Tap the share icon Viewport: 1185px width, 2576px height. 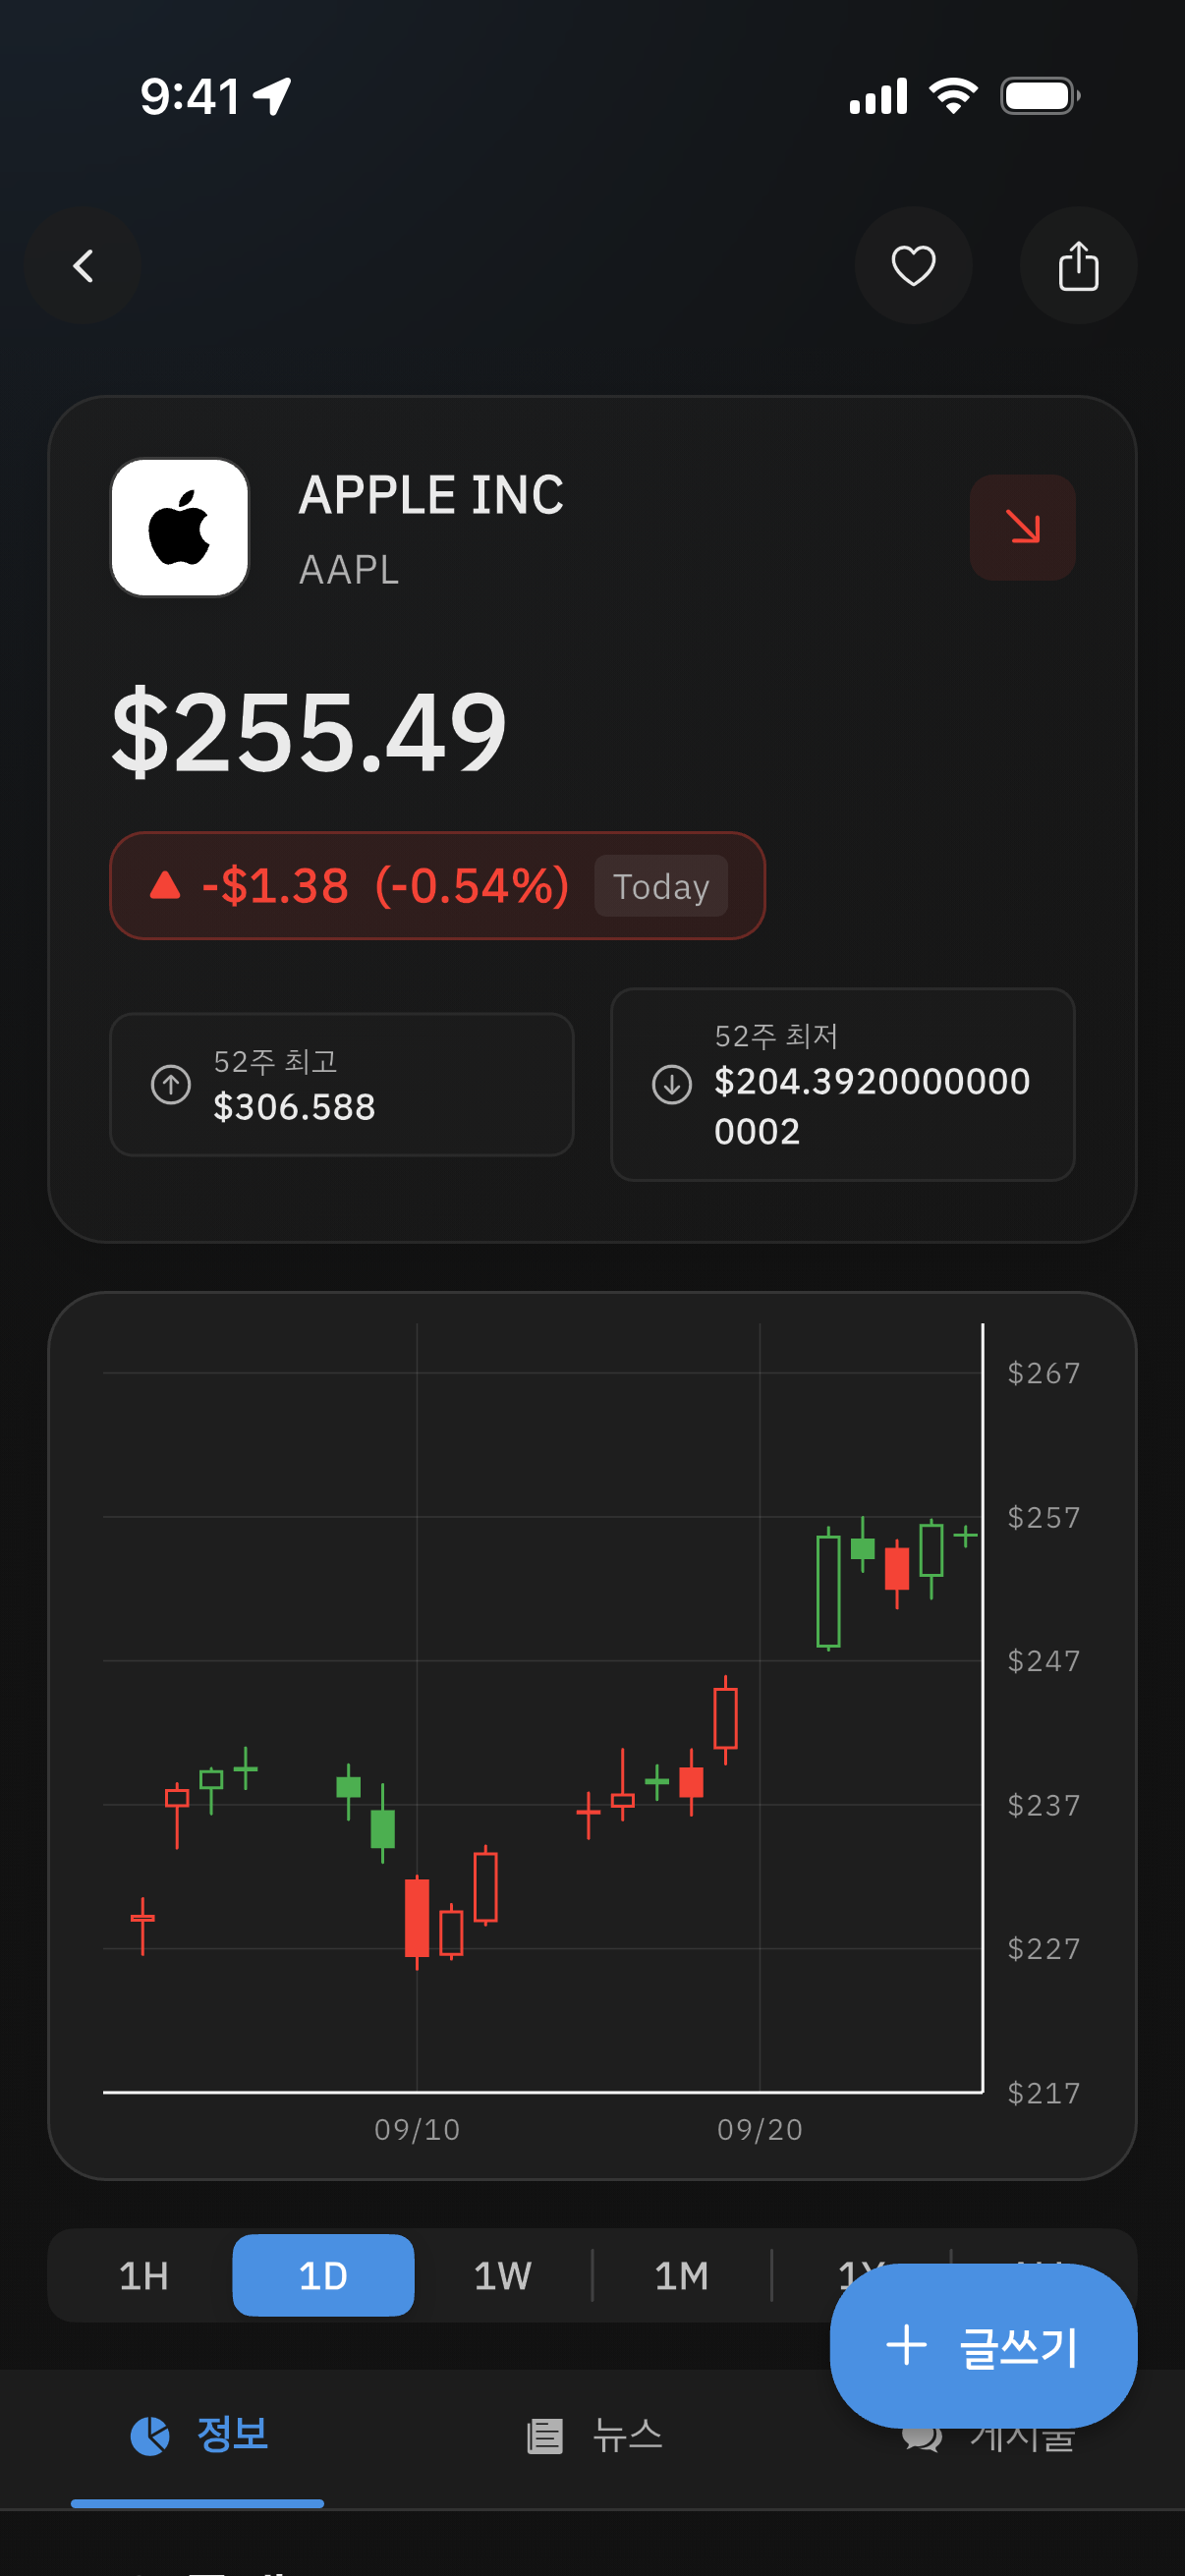[x=1077, y=266]
